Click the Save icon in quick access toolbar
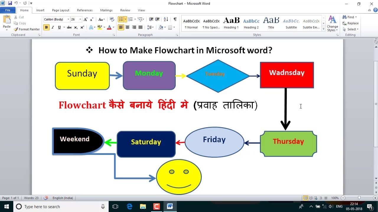 (10, 3)
